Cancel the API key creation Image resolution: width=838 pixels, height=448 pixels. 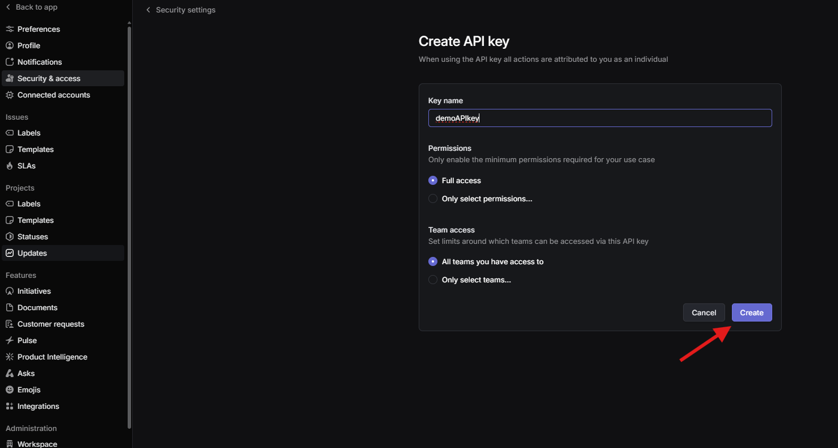click(x=704, y=312)
